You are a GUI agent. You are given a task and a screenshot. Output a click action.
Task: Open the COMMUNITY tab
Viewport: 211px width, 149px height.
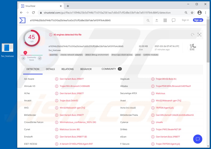(x=109, y=69)
